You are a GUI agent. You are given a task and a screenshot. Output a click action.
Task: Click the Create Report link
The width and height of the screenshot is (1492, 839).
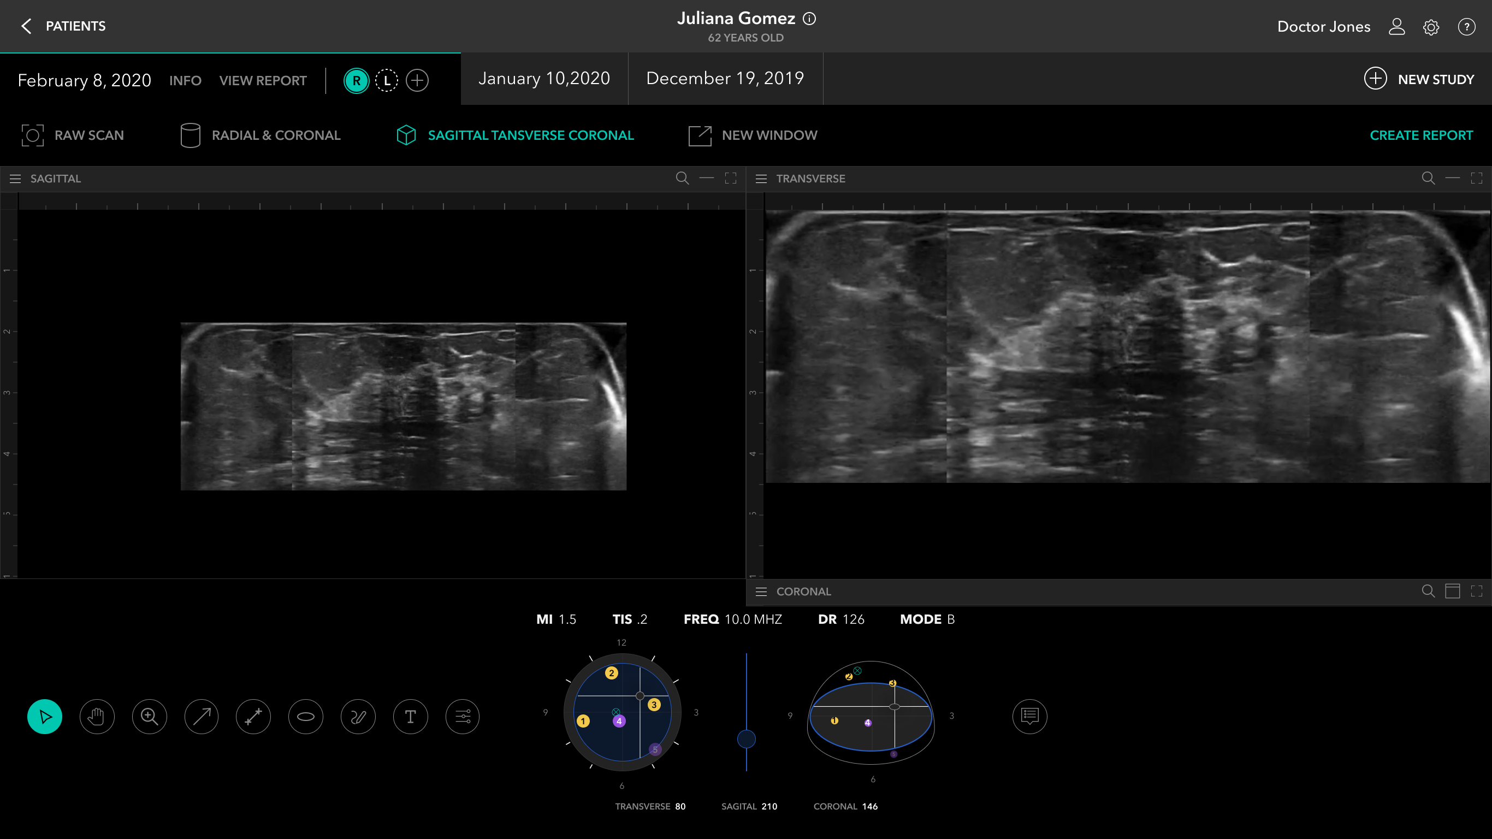coord(1421,135)
